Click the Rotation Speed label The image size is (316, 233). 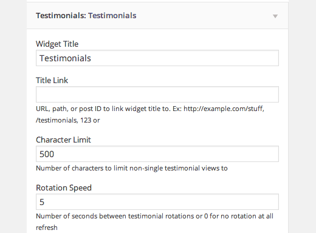click(64, 188)
